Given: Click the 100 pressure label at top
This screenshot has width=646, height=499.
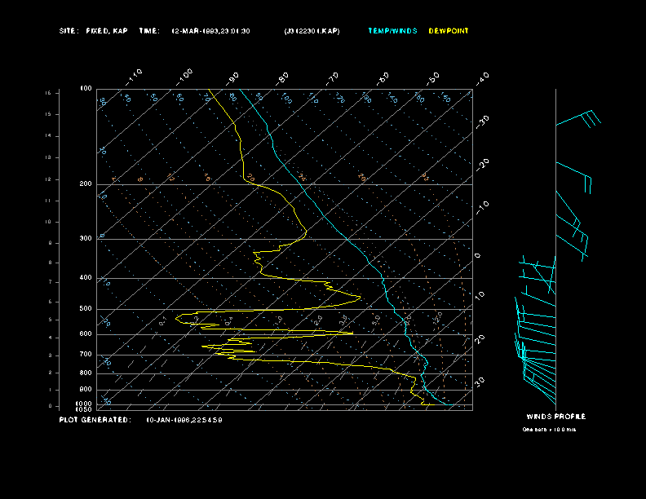Looking at the screenshot, I should (86, 88).
